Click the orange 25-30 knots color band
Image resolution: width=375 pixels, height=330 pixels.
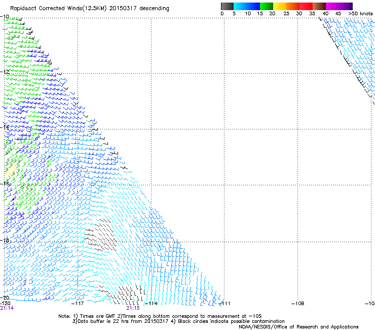click(x=293, y=6)
